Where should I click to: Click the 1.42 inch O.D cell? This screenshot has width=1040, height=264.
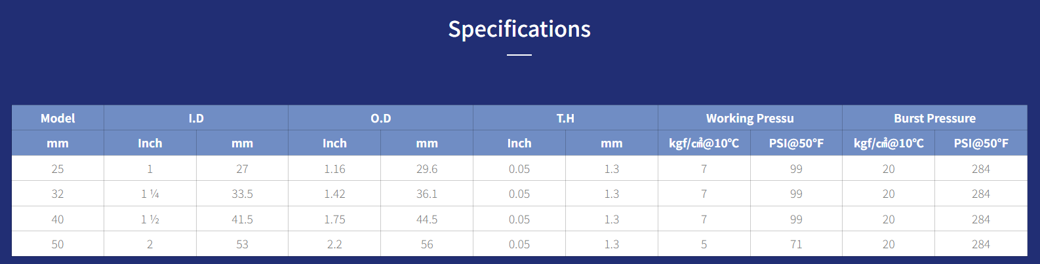click(334, 194)
